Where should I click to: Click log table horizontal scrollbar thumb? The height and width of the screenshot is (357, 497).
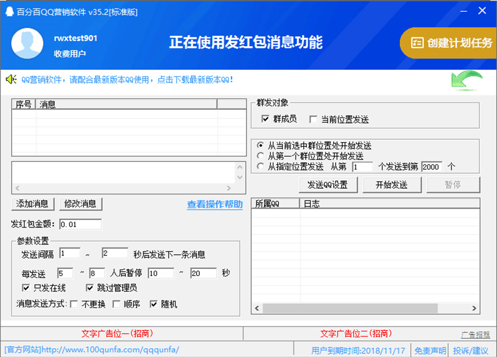(x=350, y=308)
